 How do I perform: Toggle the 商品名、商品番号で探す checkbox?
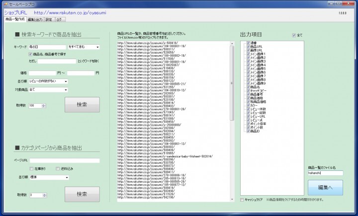tap(31, 53)
